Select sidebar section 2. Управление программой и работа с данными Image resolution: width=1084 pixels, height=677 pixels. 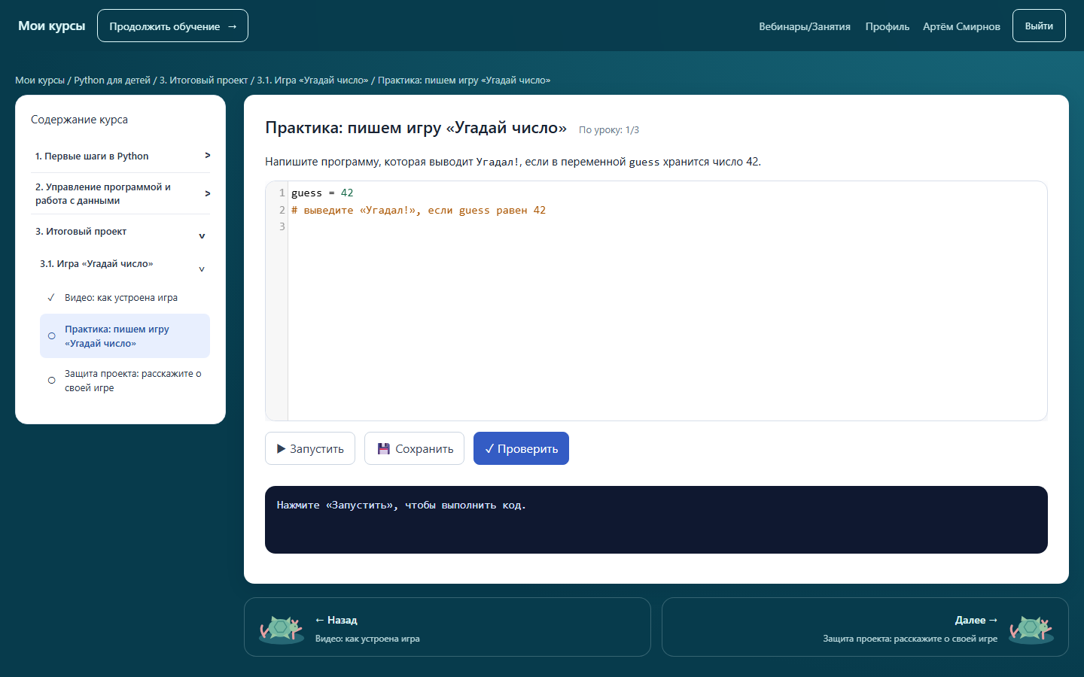[120, 193]
